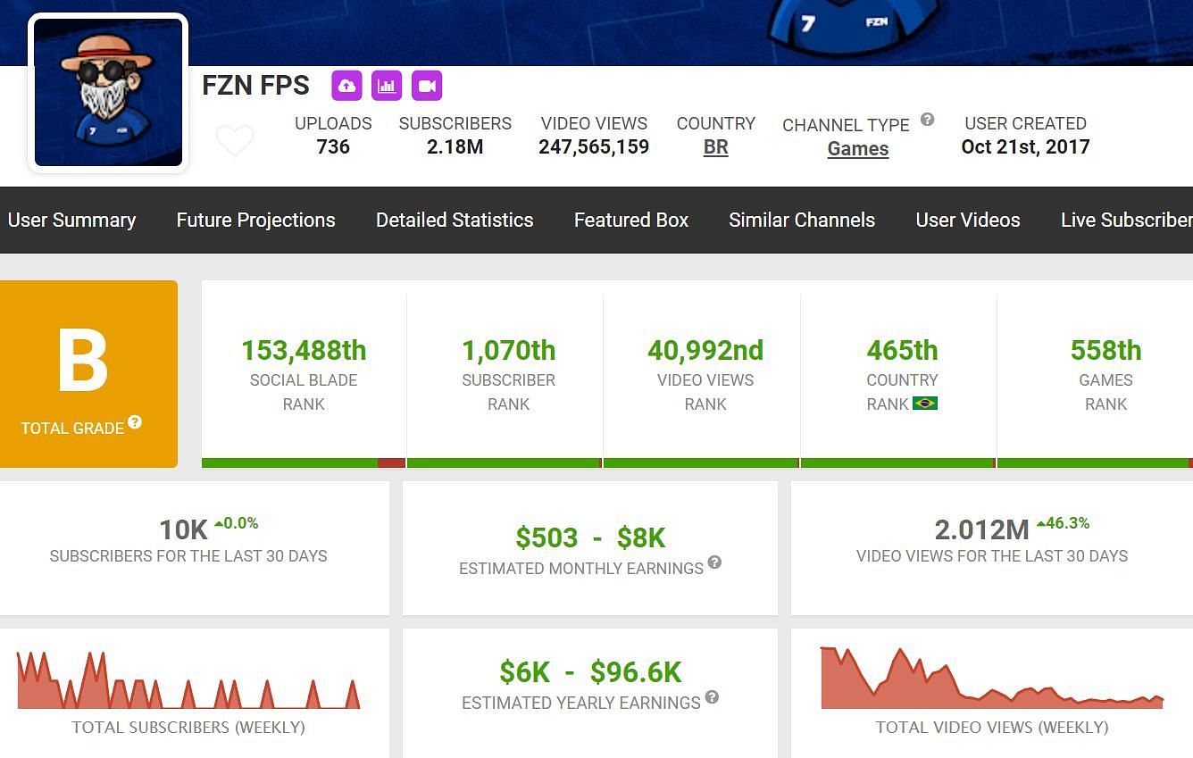Open the Live Subscriber tab
The image size is (1193, 758).
(1126, 220)
